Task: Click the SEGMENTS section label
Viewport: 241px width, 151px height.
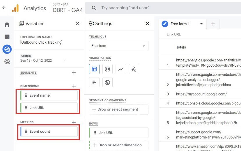Action: tap(29, 73)
